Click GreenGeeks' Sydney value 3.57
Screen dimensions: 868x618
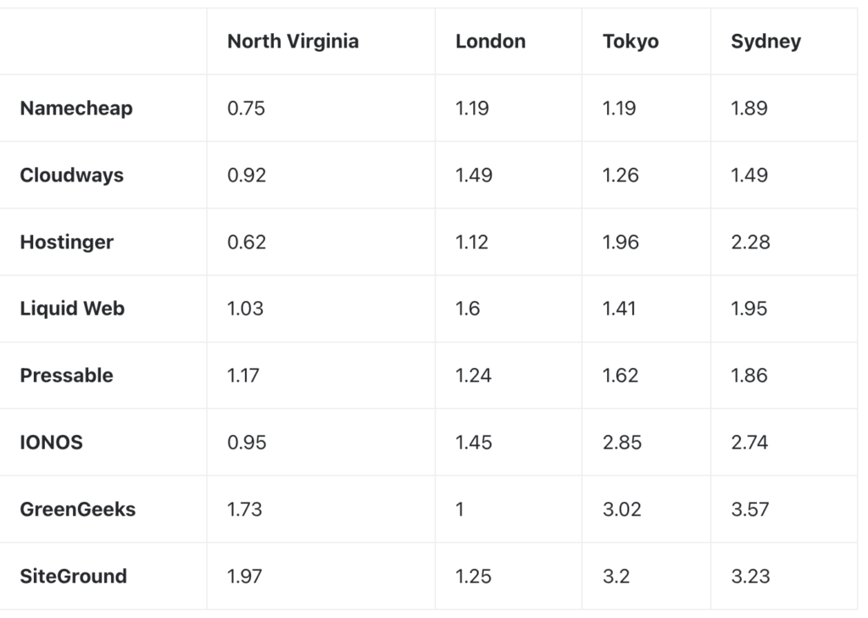[749, 509]
